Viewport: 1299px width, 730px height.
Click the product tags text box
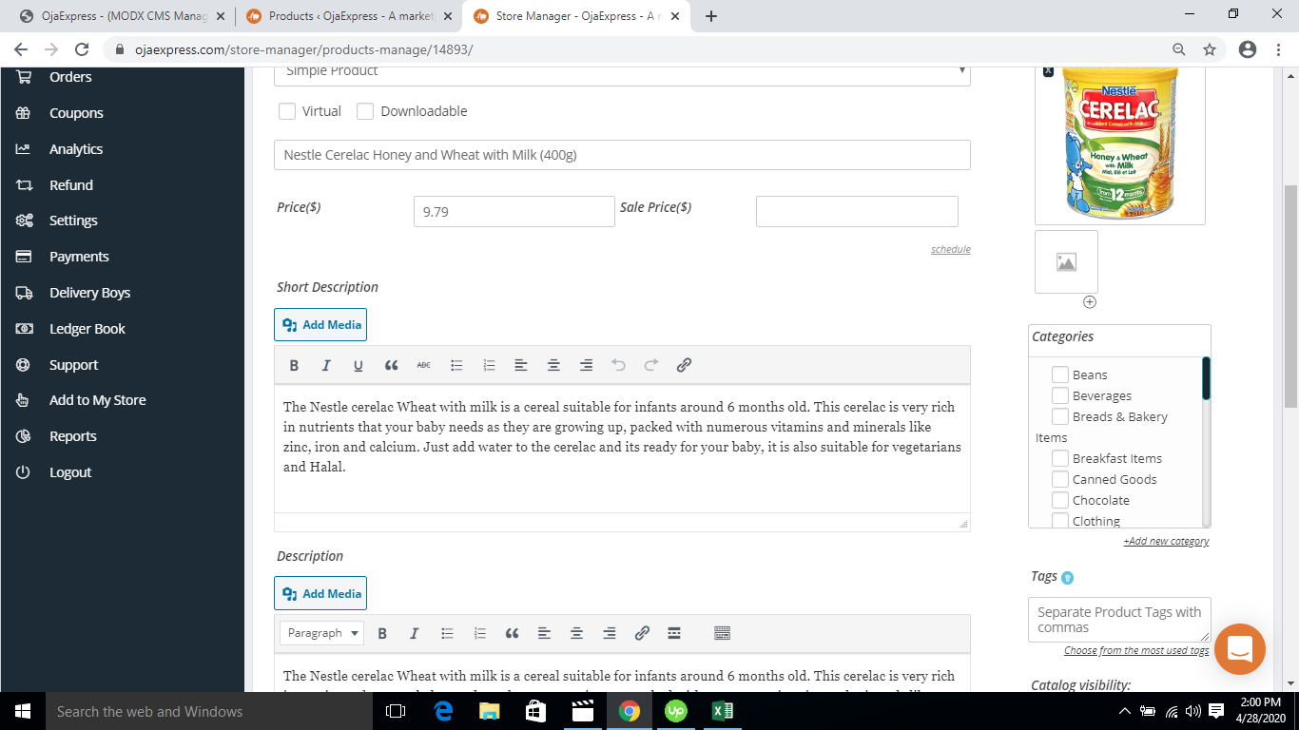coord(1119,620)
